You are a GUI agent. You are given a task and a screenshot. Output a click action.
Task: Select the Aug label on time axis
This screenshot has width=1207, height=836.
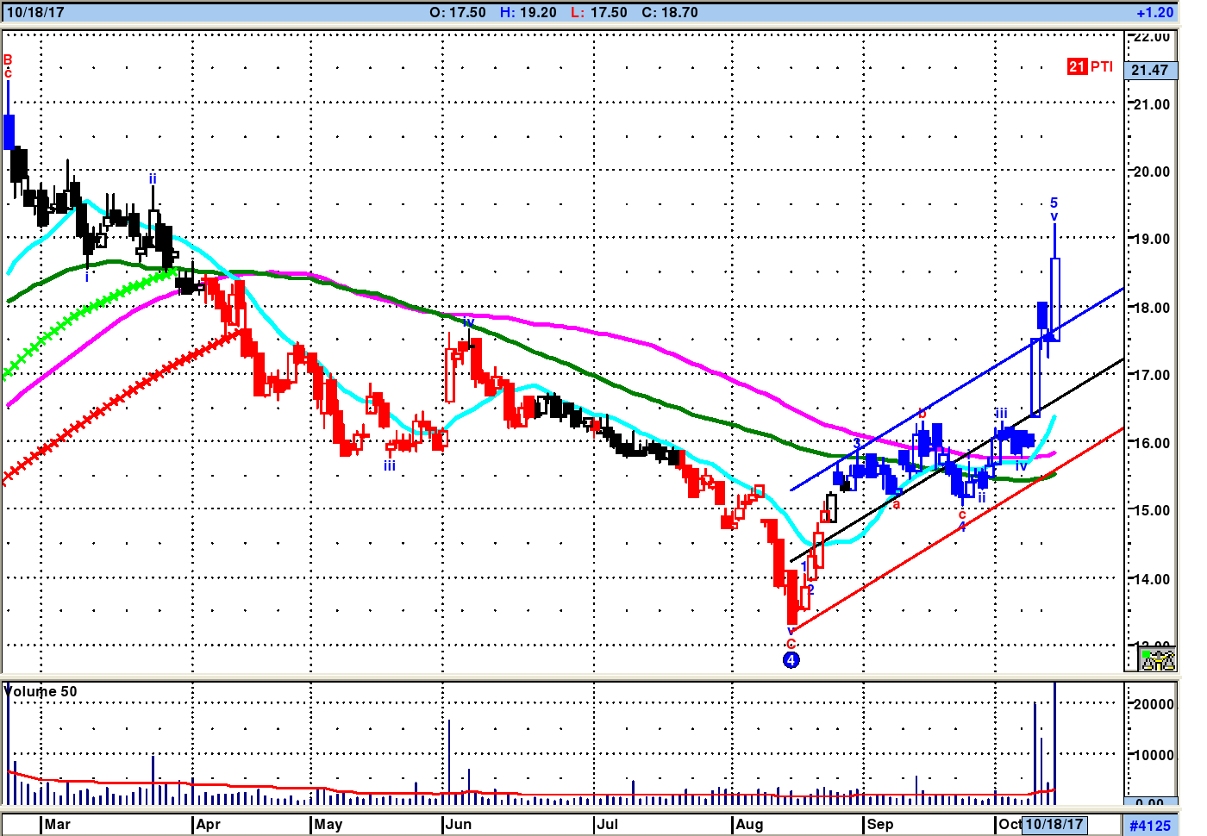(x=749, y=824)
